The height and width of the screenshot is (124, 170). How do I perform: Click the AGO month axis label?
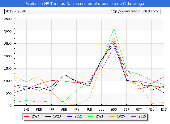[114, 109]
